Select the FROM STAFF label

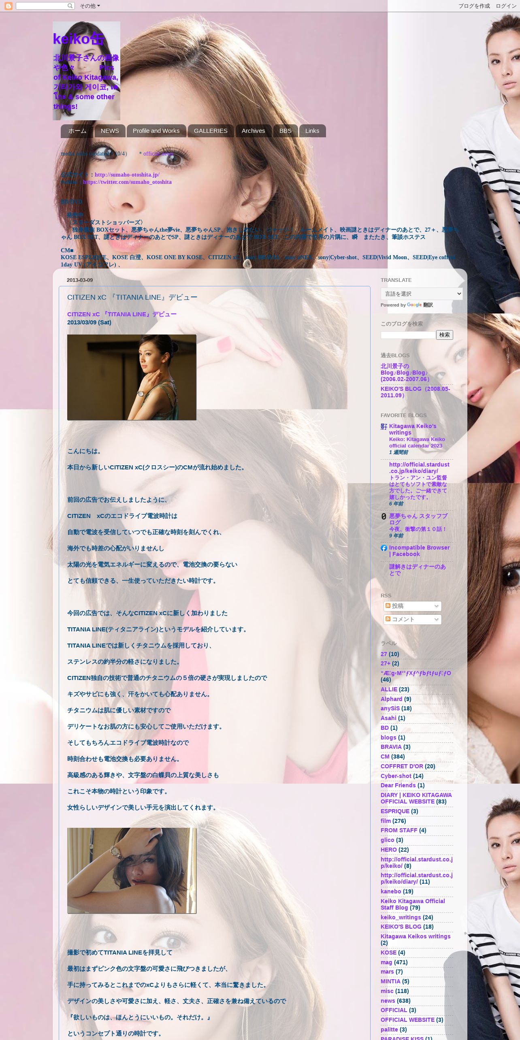point(399,830)
